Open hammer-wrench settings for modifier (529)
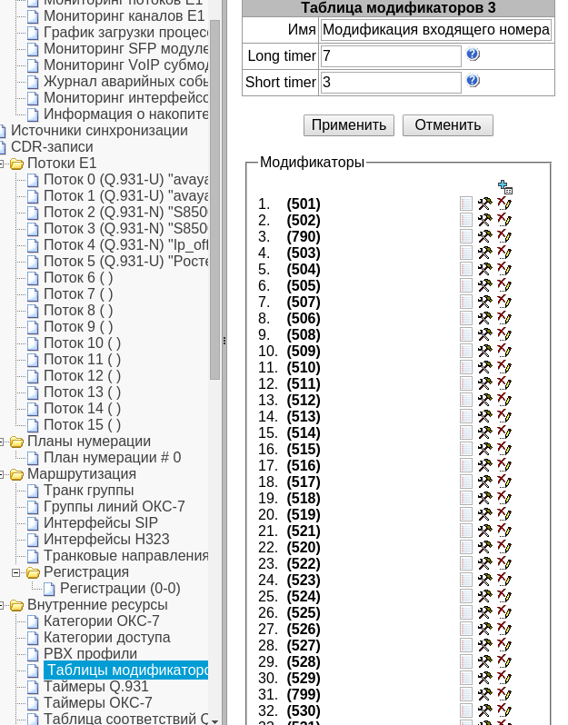 pyautogui.click(x=484, y=679)
